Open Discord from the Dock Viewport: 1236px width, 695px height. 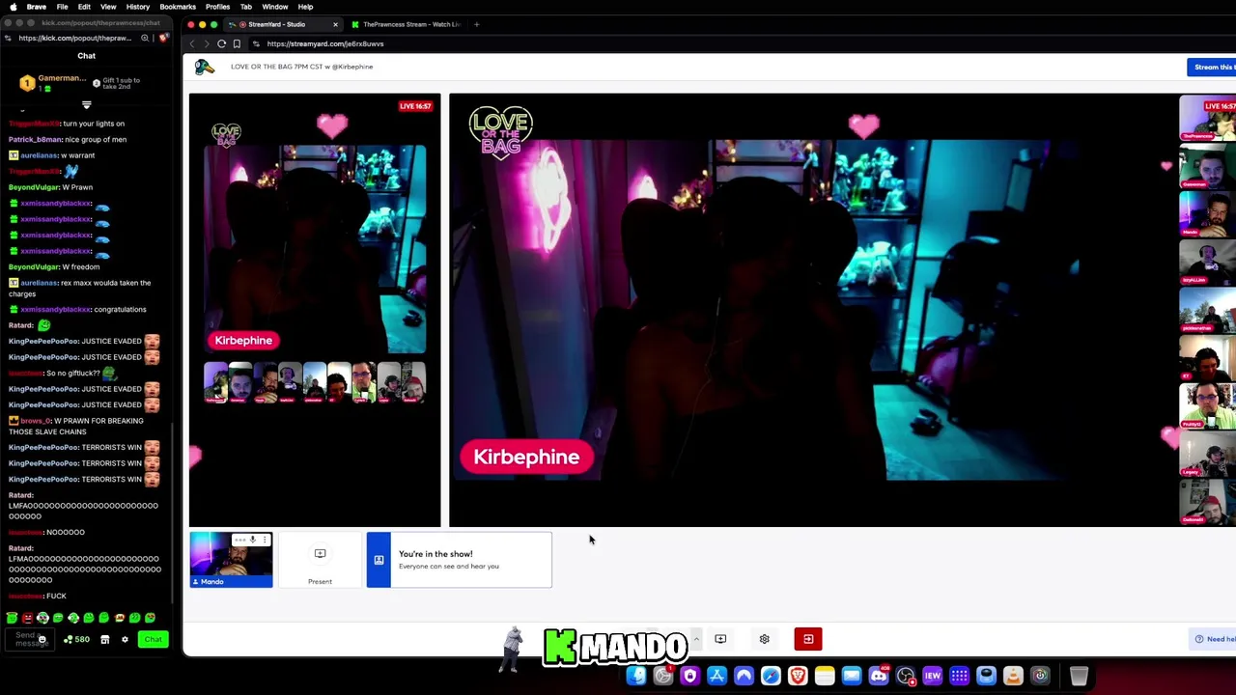click(x=879, y=677)
